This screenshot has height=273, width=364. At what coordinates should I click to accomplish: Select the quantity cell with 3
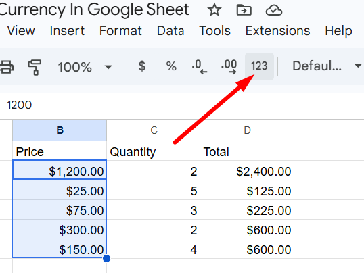153,209
